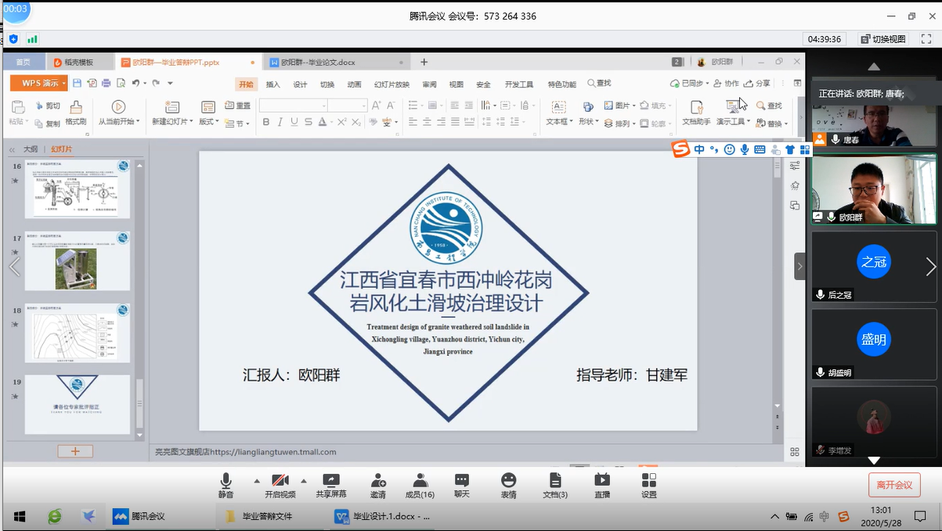Open the 设置 settings icon

648,485
